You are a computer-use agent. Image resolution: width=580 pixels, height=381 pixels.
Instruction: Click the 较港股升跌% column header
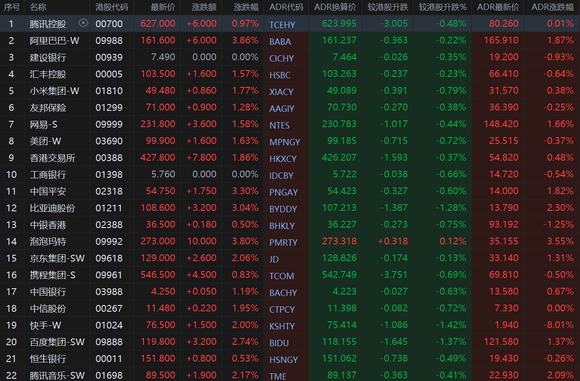[442, 7]
